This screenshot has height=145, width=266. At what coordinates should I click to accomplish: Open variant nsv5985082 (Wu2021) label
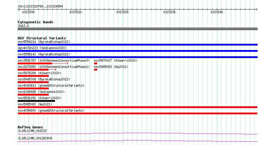tap(35, 104)
